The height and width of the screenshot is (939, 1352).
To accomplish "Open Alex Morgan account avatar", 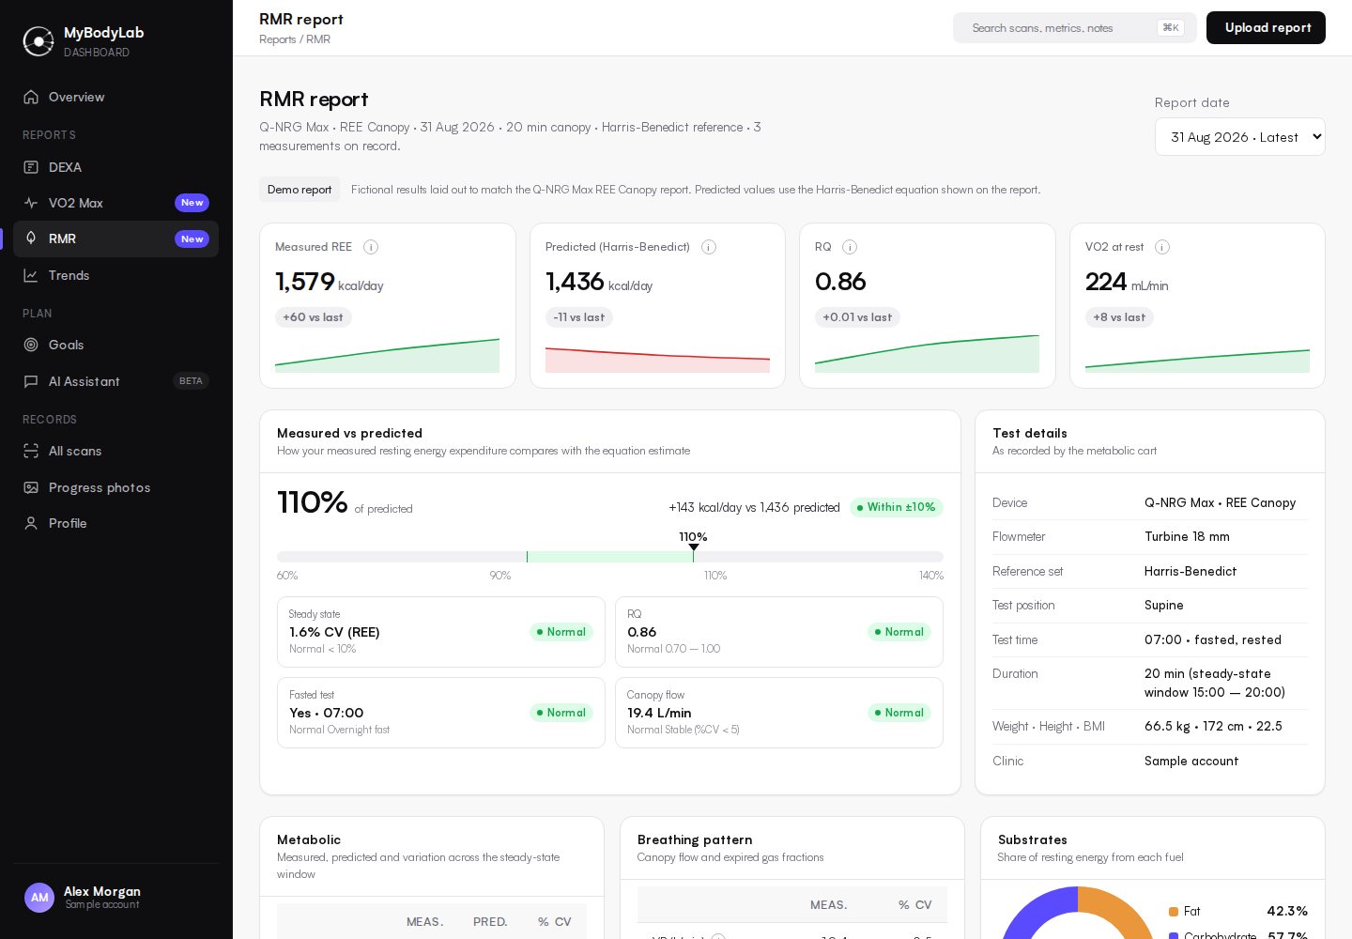I will pyautogui.click(x=39, y=898).
